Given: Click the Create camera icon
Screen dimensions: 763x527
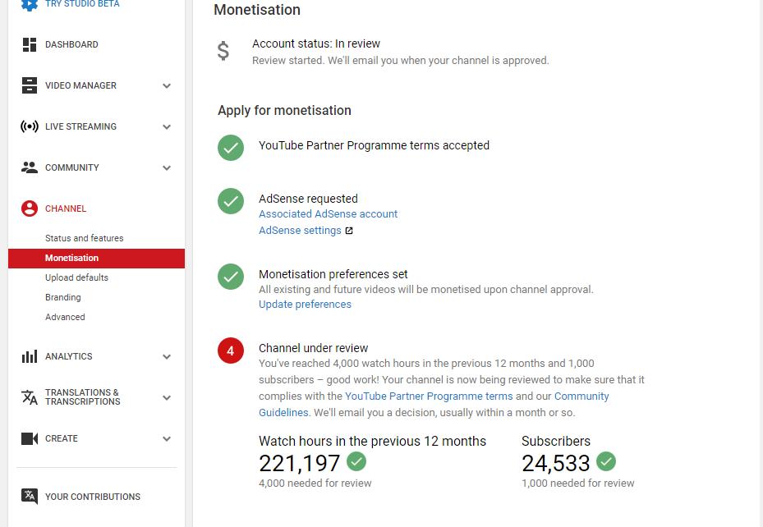Looking at the screenshot, I should click(30, 438).
